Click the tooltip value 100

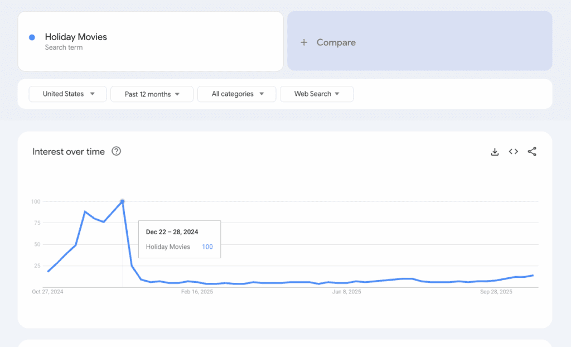pos(207,247)
